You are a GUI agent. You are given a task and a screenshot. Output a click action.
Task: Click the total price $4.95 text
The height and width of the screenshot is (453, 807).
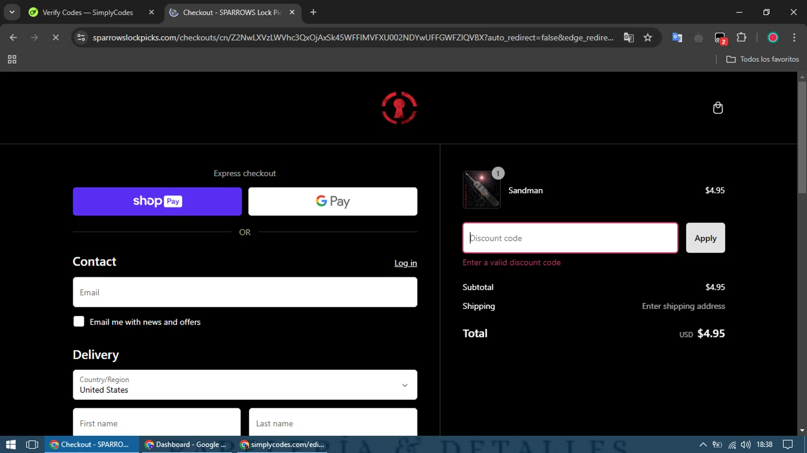pos(711,334)
